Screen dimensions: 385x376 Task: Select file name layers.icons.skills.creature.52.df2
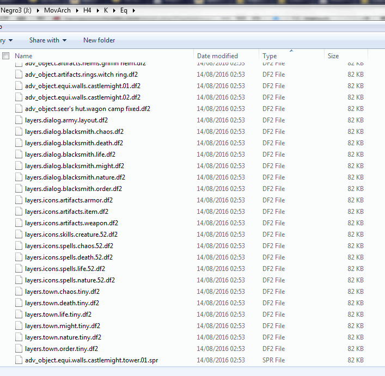71,235
